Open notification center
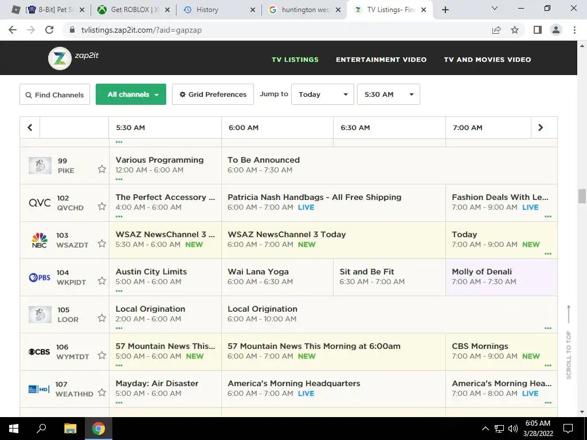 pyautogui.click(x=568, y=429)
